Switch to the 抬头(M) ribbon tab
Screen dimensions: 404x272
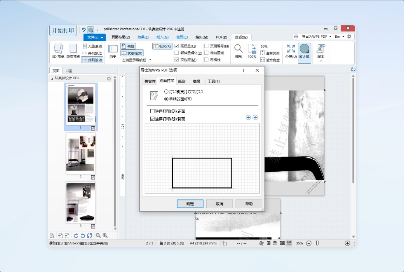tap(202, 37)
